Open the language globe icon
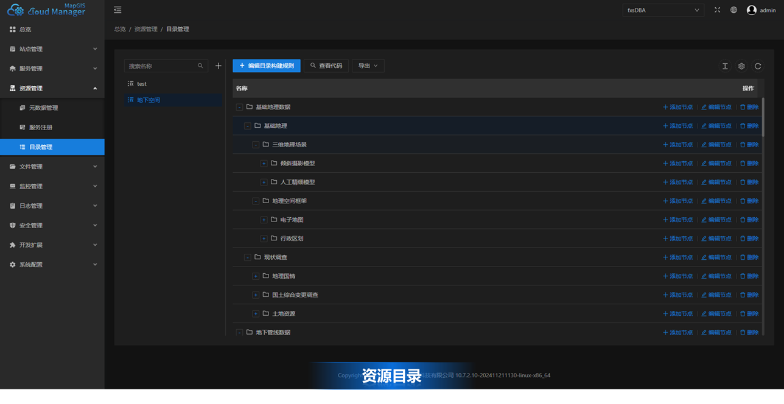784x404 pixels. 733,10
